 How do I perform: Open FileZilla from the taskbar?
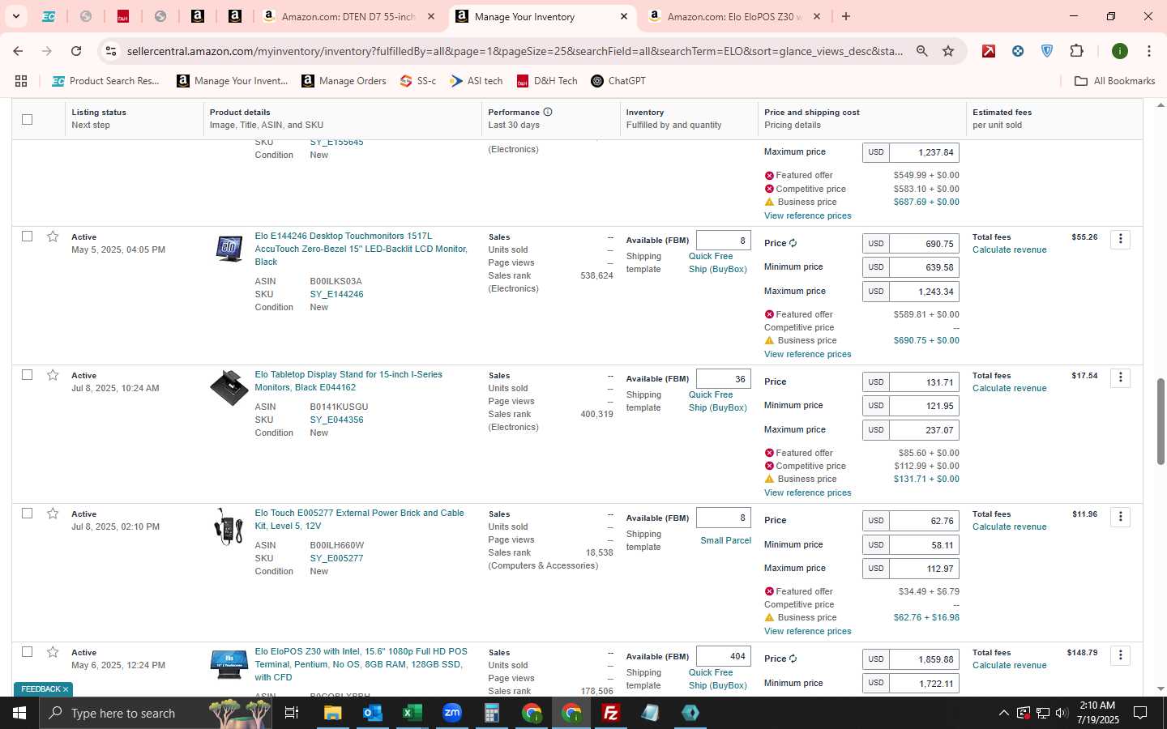point(610,713)
